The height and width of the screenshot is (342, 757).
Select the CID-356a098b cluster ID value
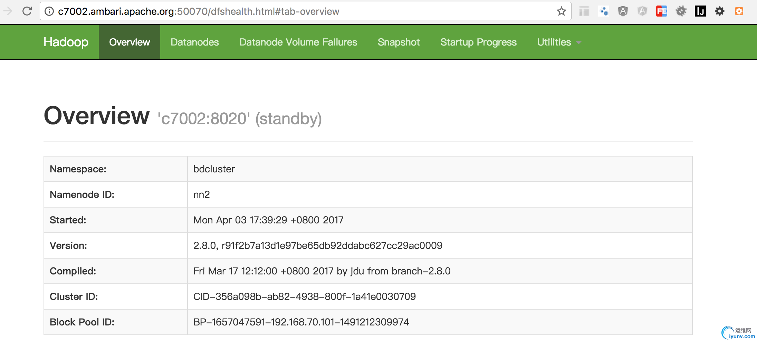click(305, 296)
